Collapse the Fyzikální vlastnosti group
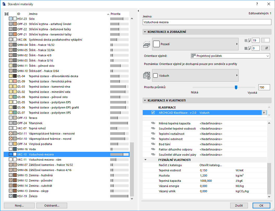 [145, 160]
